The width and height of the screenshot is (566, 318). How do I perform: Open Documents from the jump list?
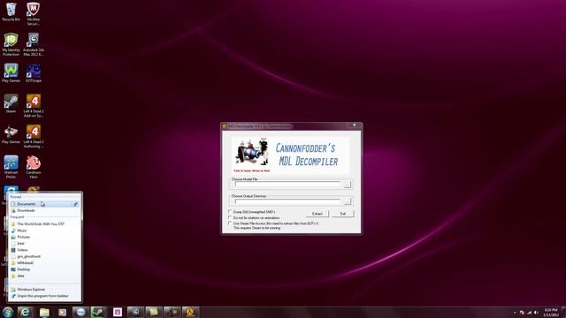tap(44, 204)
